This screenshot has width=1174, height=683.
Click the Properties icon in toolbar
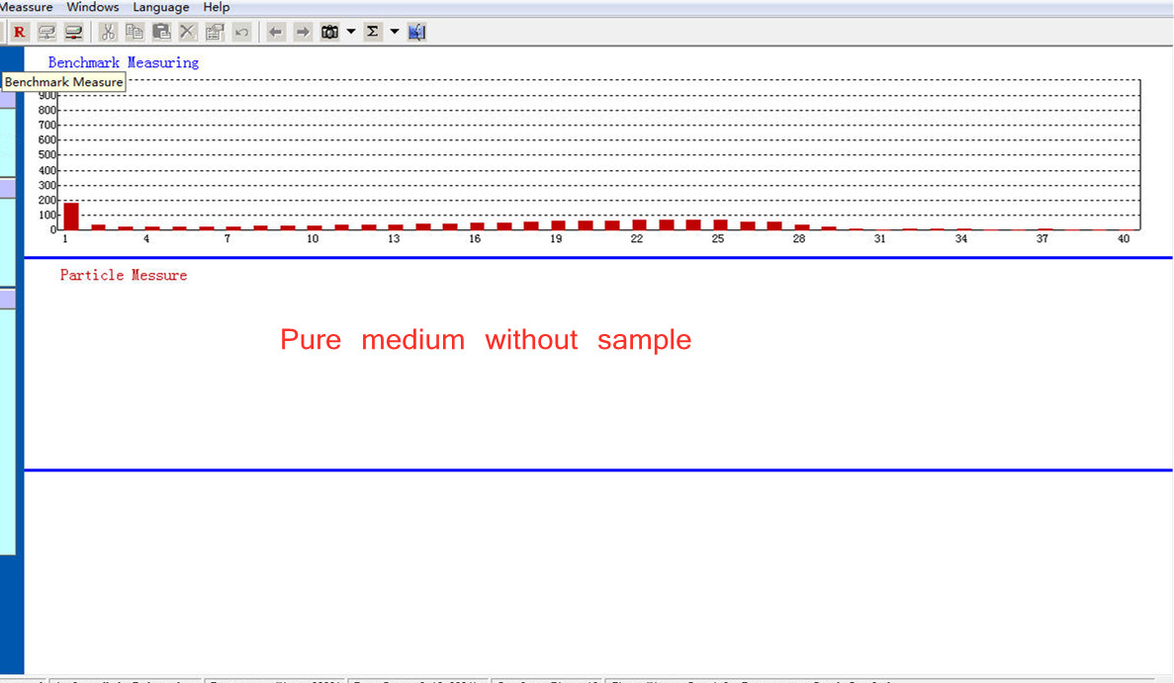tap(215, 32)
